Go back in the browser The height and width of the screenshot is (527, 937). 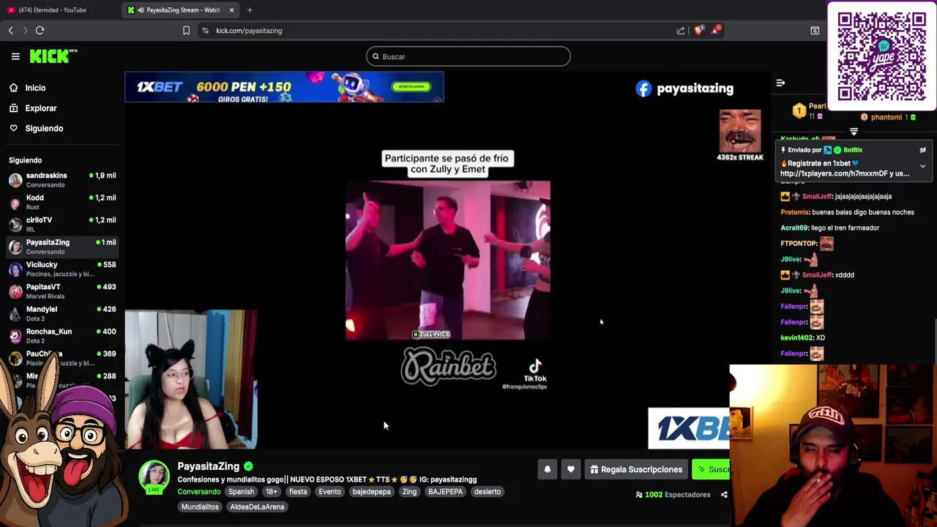pos(10,30)
